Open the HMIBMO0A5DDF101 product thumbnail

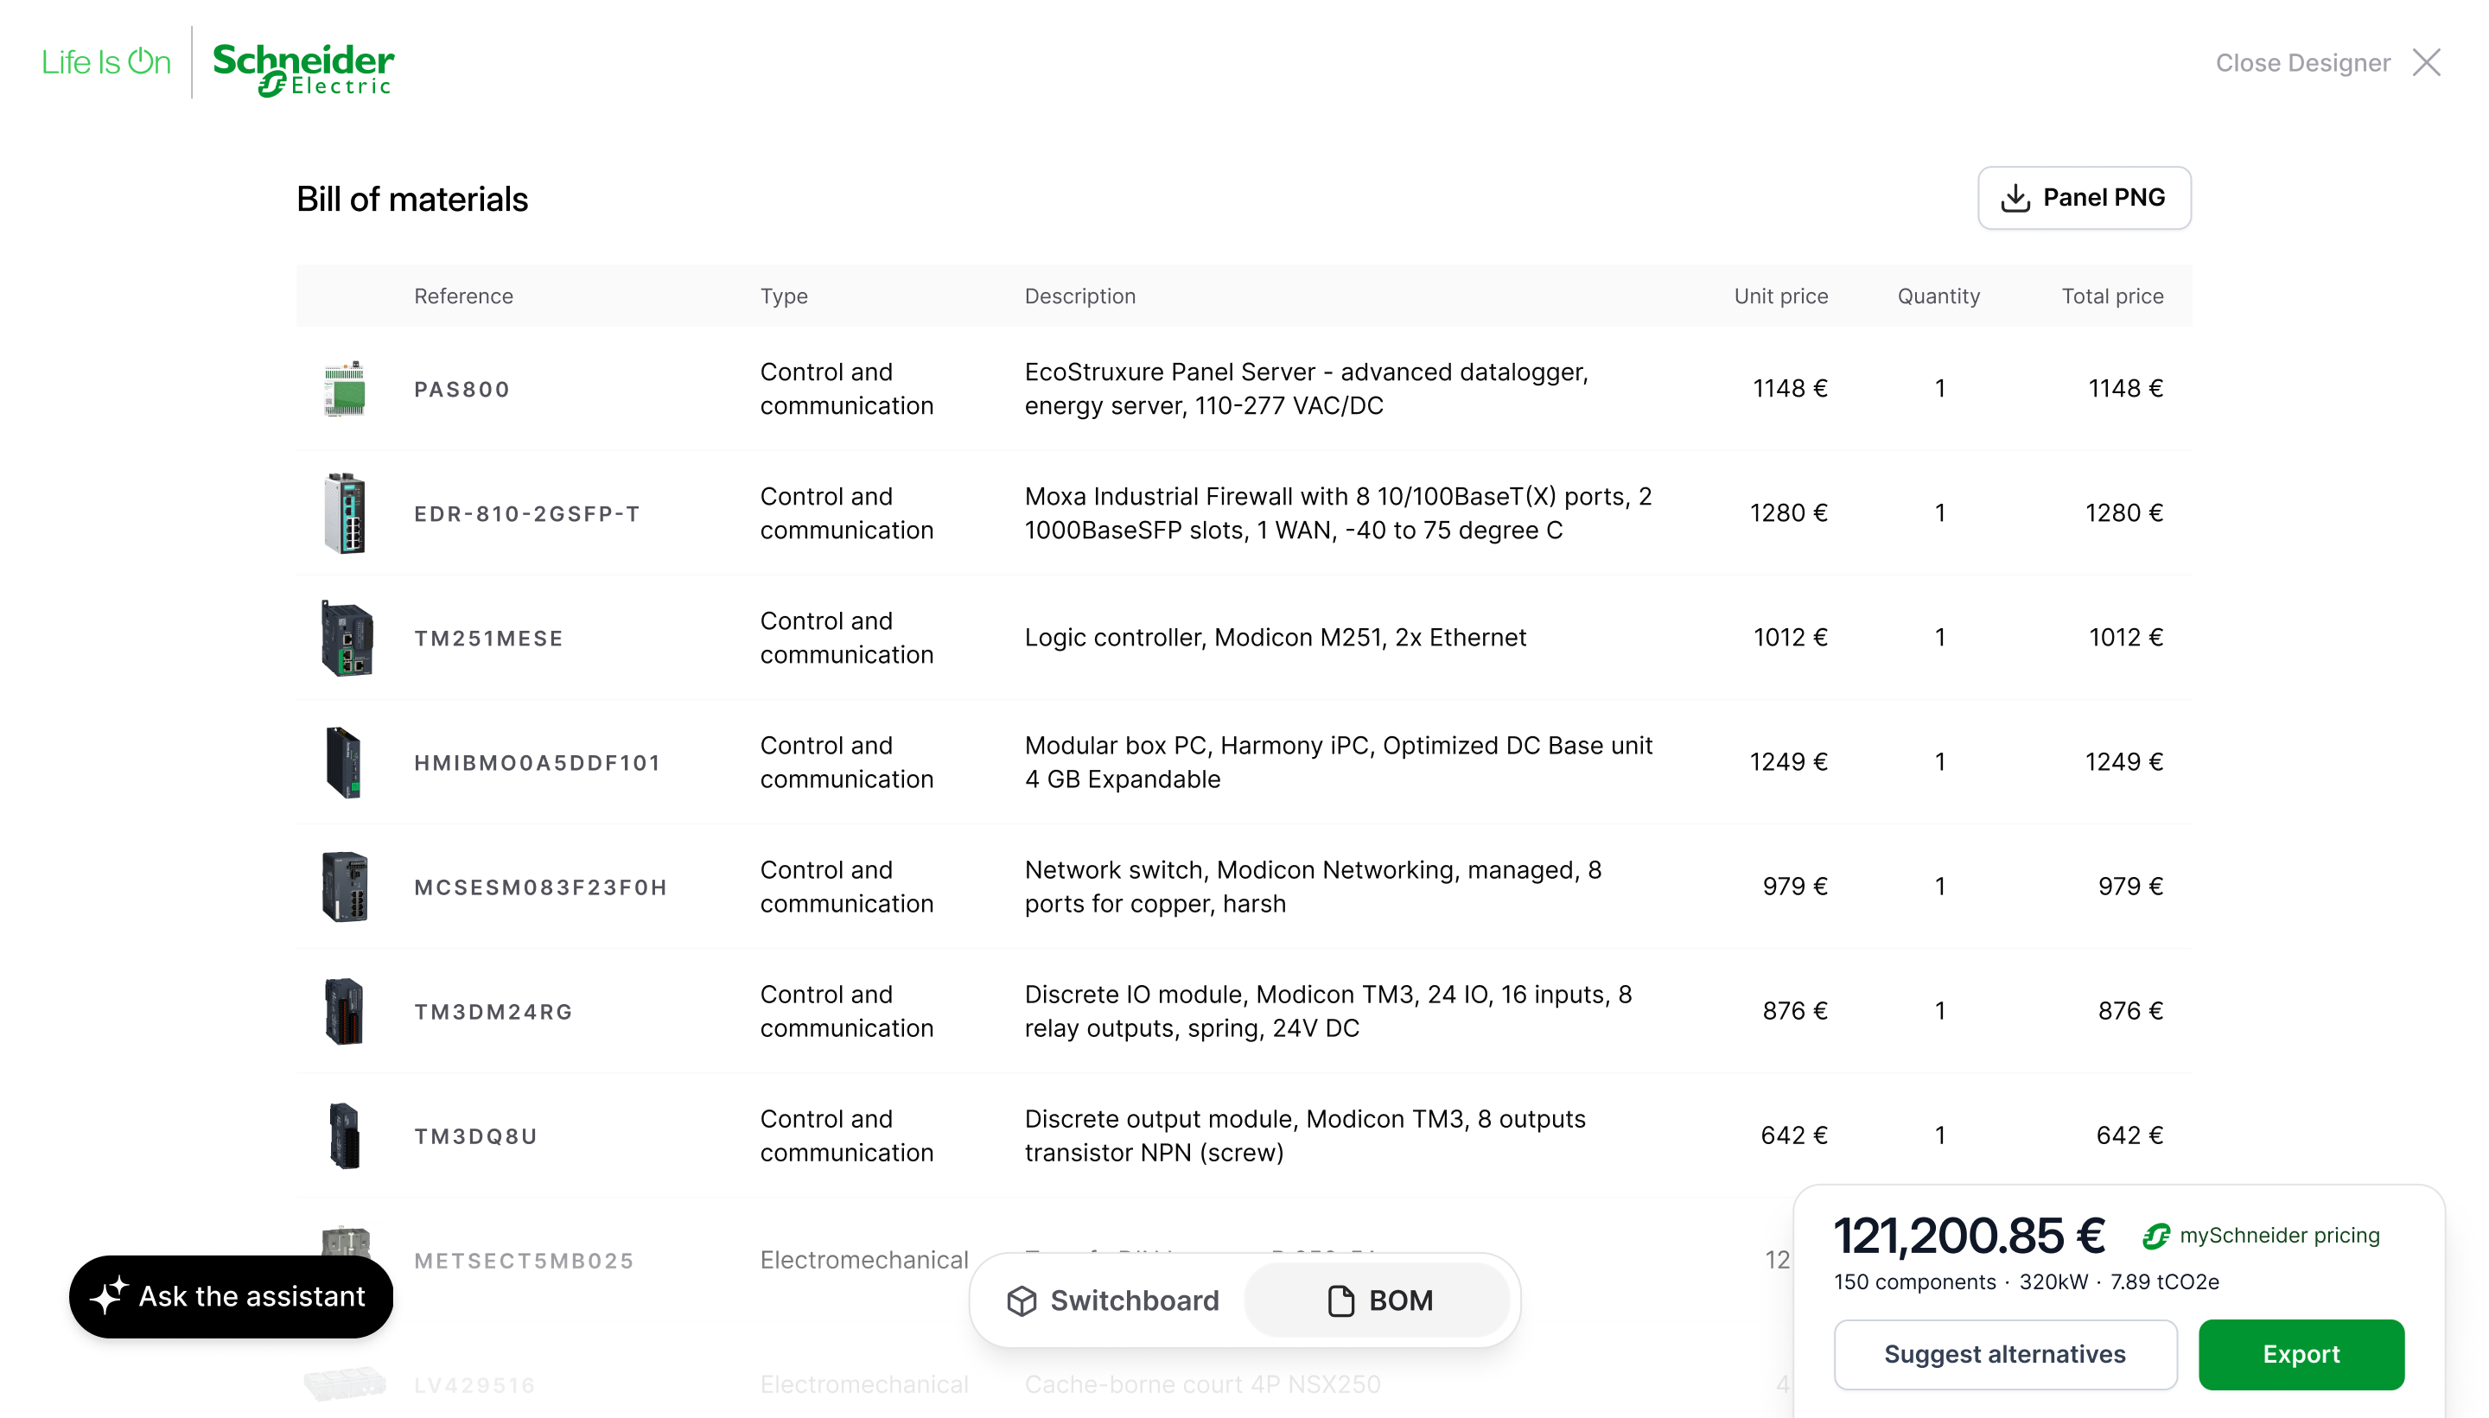pyautogui.click(x=344, y=762)
